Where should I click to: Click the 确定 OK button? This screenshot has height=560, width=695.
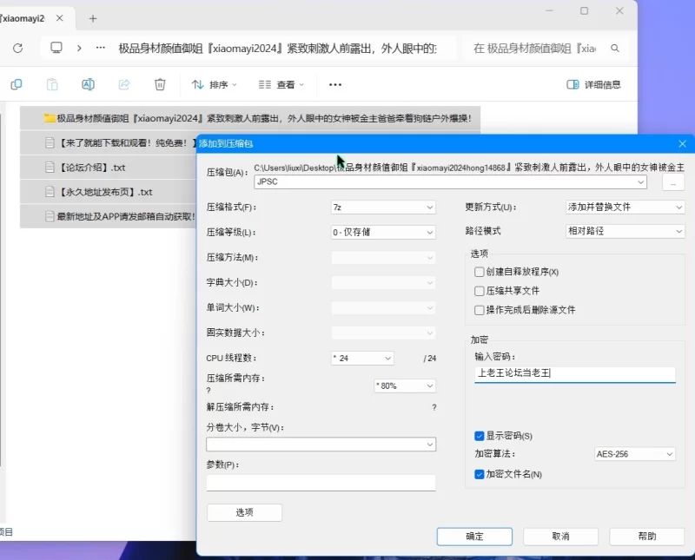click(x=474, y=537)
